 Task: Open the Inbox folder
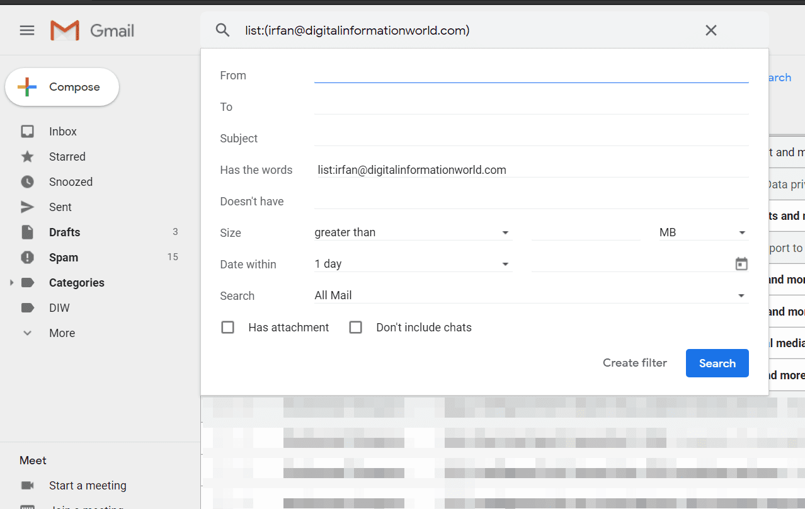(63, 132)
